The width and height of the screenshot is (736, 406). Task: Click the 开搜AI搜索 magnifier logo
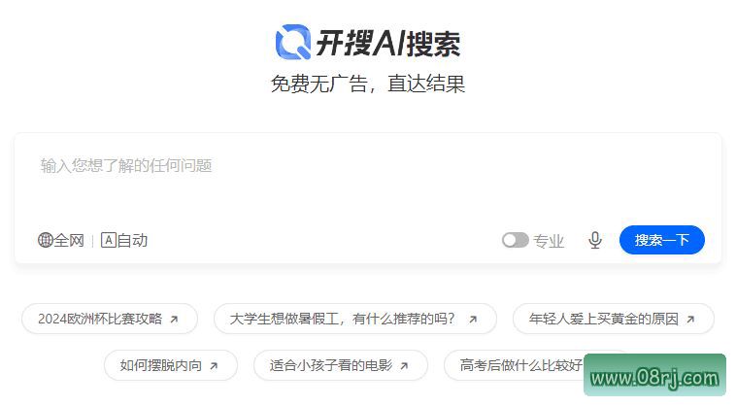tap(293, 42)
